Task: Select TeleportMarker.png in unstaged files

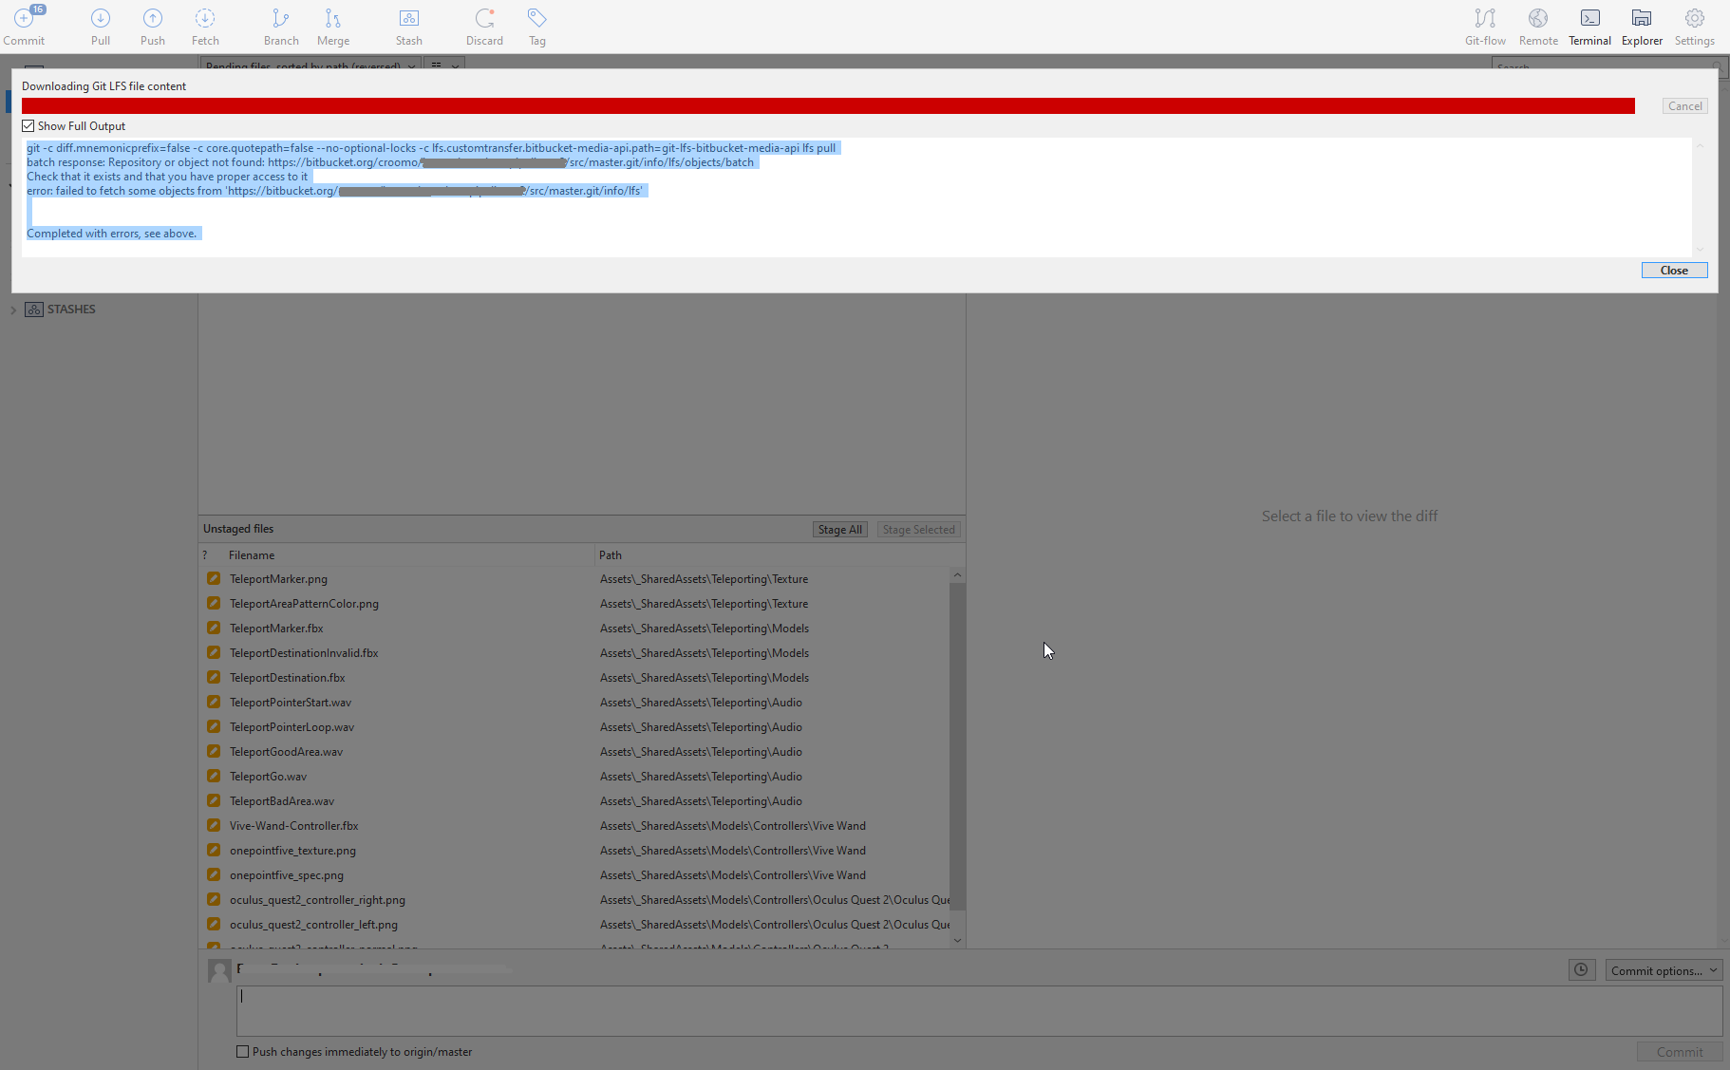Action: pyautogui.click(x=574, y=579)
